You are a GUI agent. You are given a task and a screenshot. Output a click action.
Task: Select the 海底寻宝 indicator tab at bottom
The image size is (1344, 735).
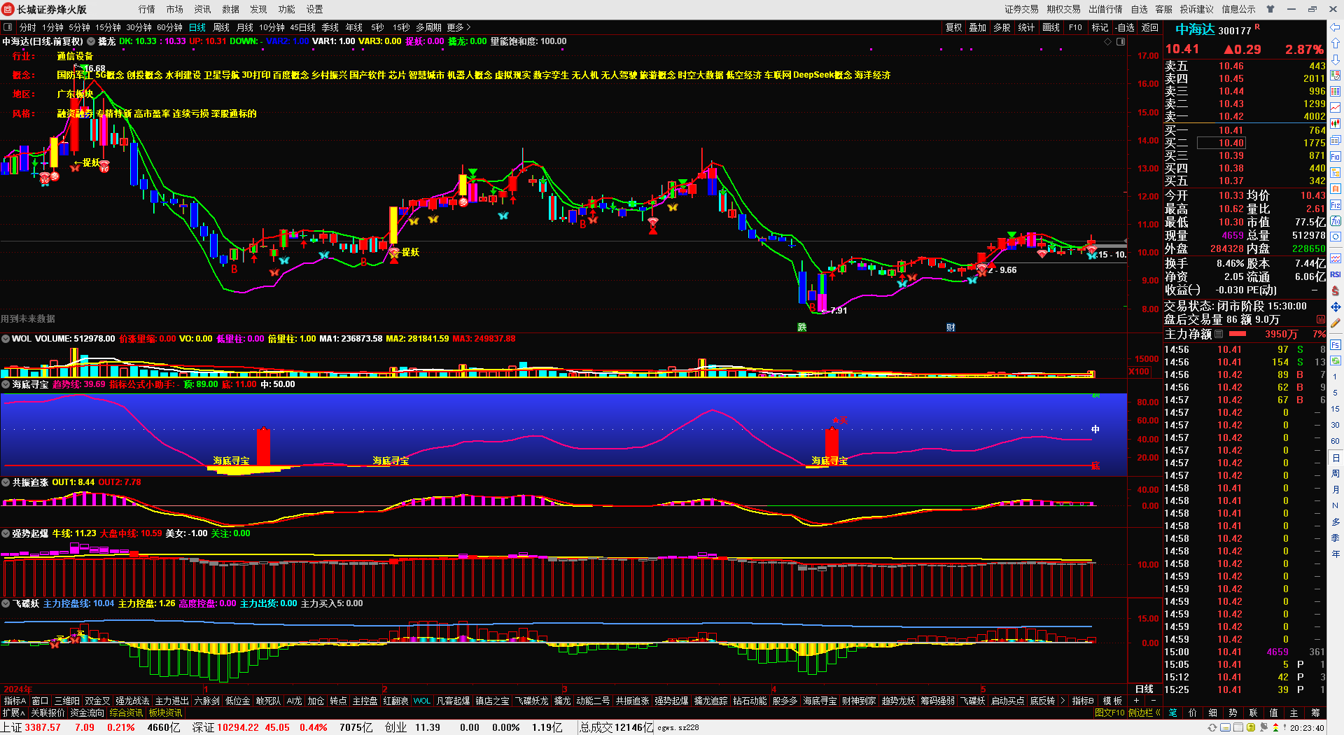820,701
